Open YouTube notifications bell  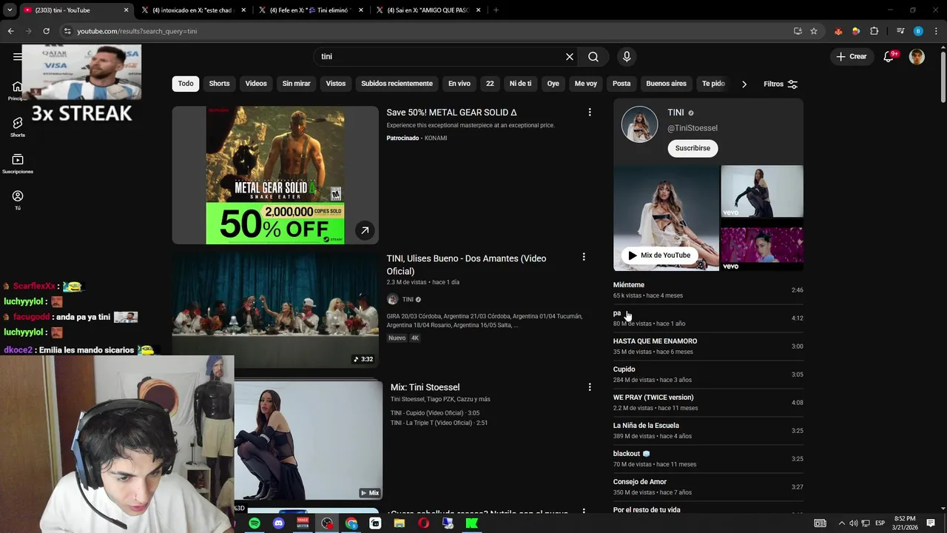point(889,57)
